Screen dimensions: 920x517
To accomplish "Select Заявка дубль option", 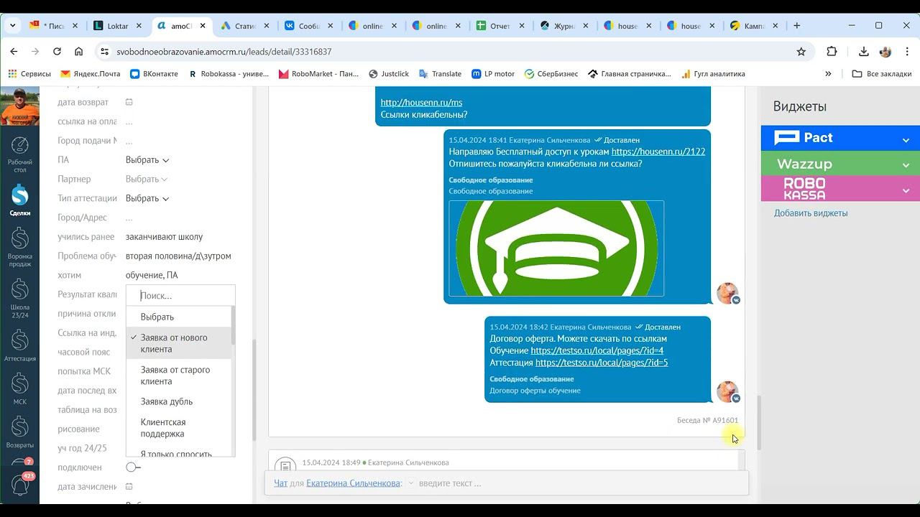I will pyautogui.click(x=179, y=401).
